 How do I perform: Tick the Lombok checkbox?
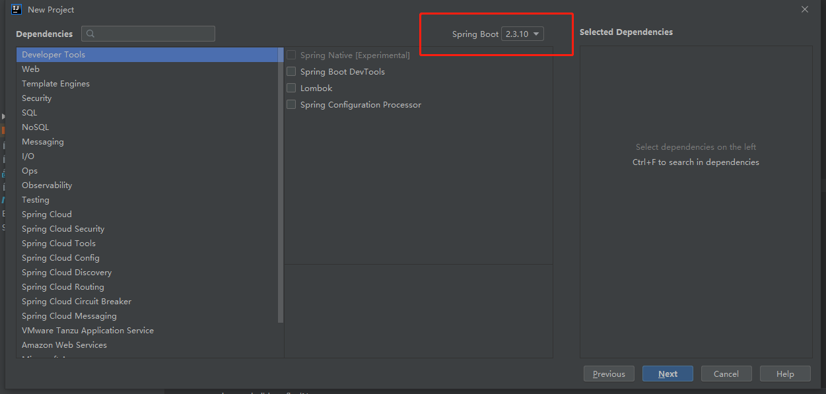(x=291, y=88)
